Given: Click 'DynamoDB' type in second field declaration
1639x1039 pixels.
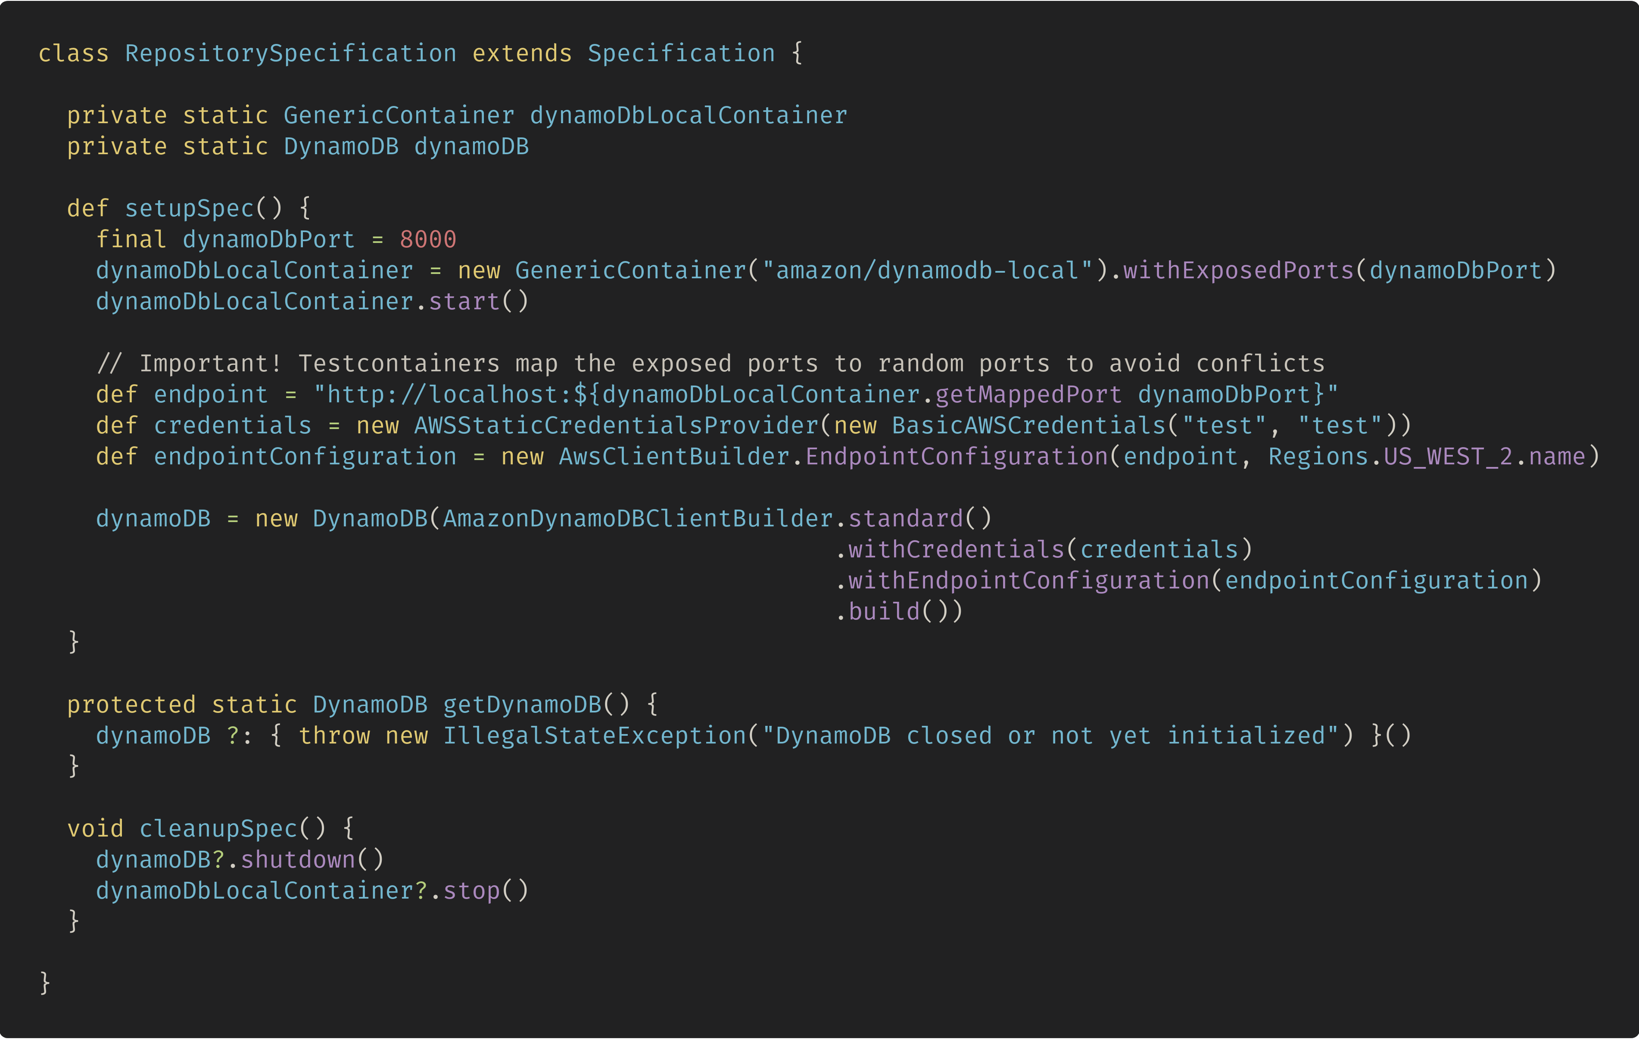Looking at the screenshot, I should [x=341, y=147].
